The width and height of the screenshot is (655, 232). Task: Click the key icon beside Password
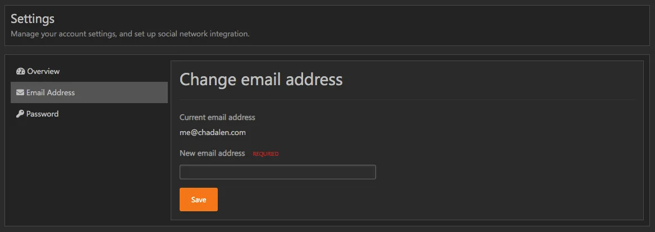(x=20, y=114)
